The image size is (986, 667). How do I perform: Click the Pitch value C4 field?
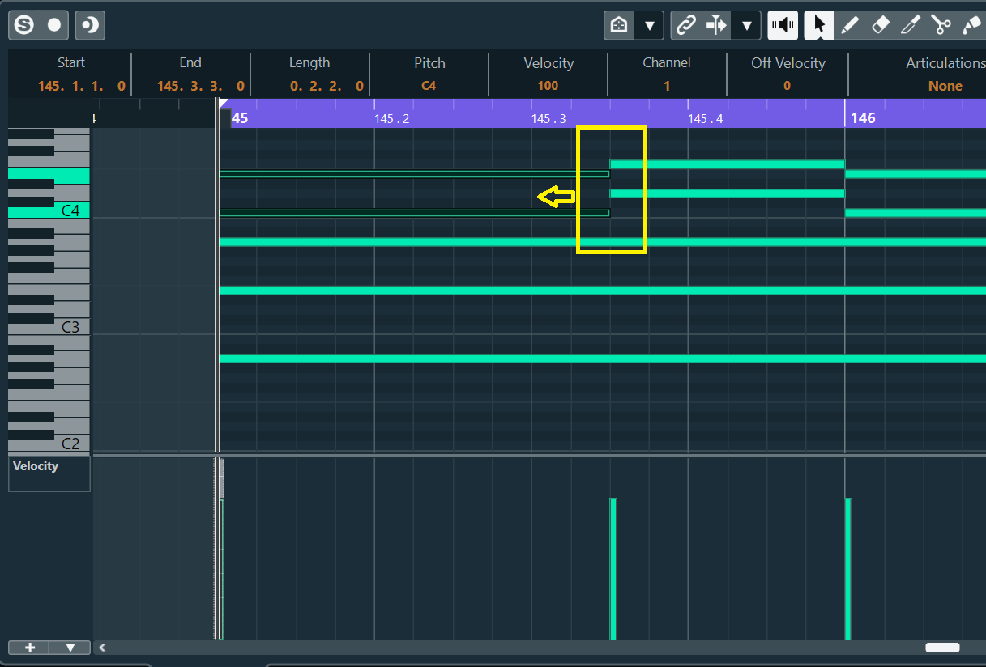pos(429,86)
